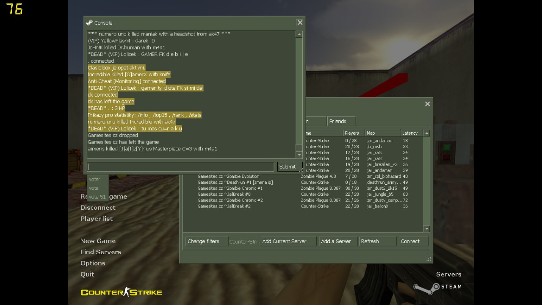
Task: Select the jail_brazilian_v2 map row
Action: (x=364, y=164)
